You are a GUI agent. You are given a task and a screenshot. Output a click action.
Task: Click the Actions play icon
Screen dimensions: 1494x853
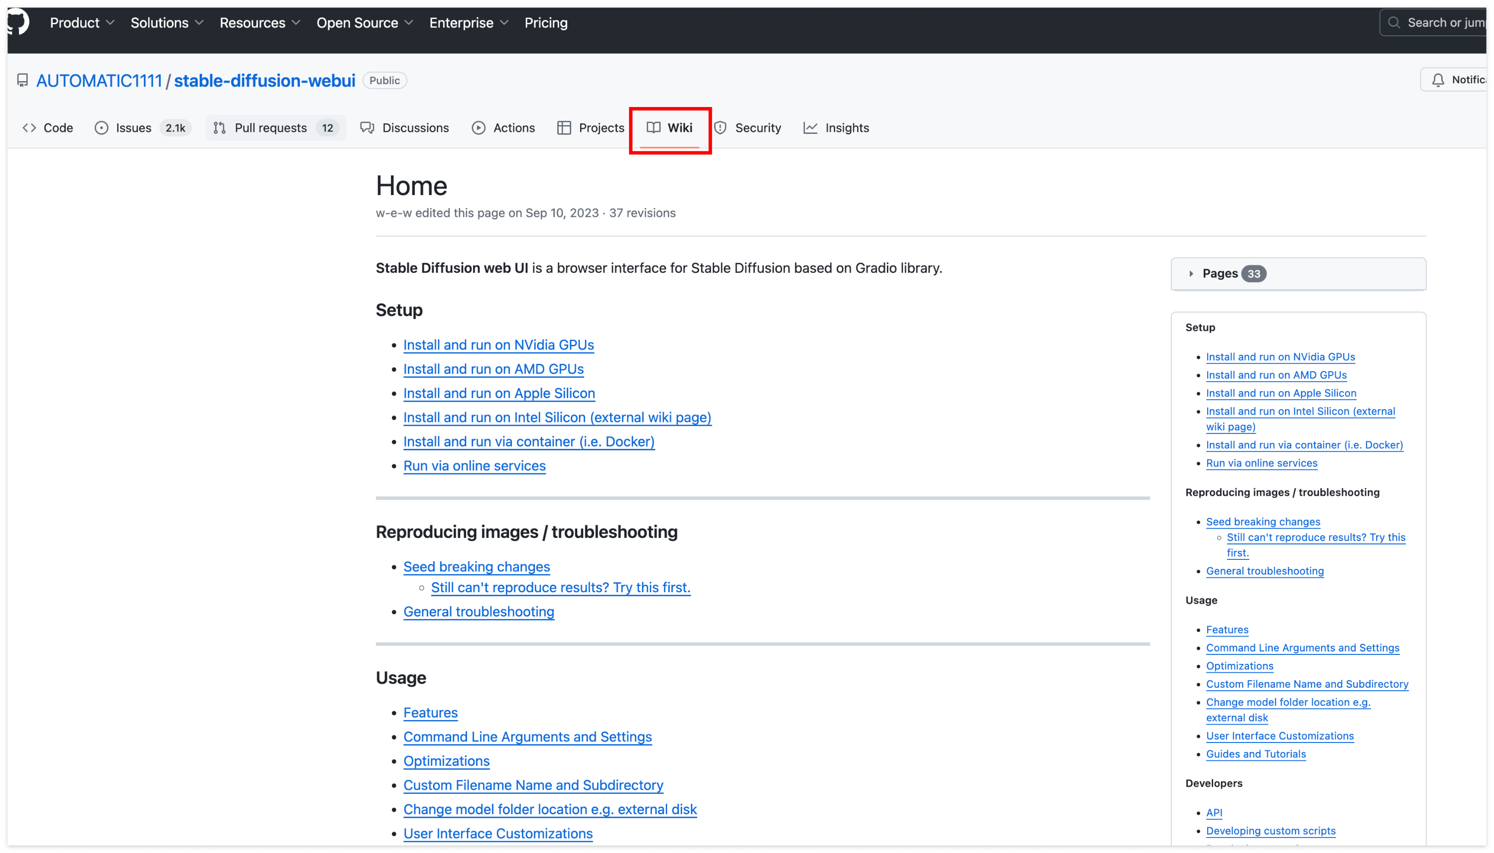coord(479,128)
